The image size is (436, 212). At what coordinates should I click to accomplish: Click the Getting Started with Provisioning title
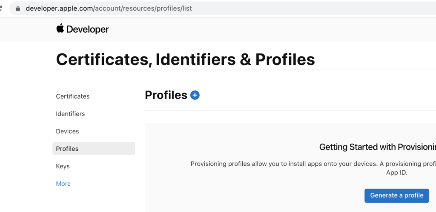[378, 147]
